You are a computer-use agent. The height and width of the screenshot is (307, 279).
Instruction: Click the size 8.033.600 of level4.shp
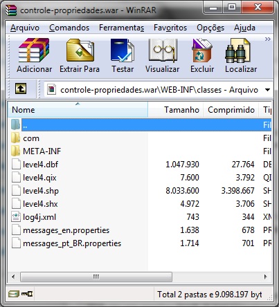tap(182, 191)
